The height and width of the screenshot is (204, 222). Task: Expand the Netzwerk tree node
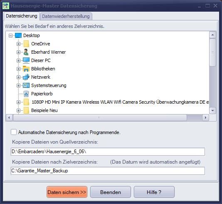click(x=18, y=77)
